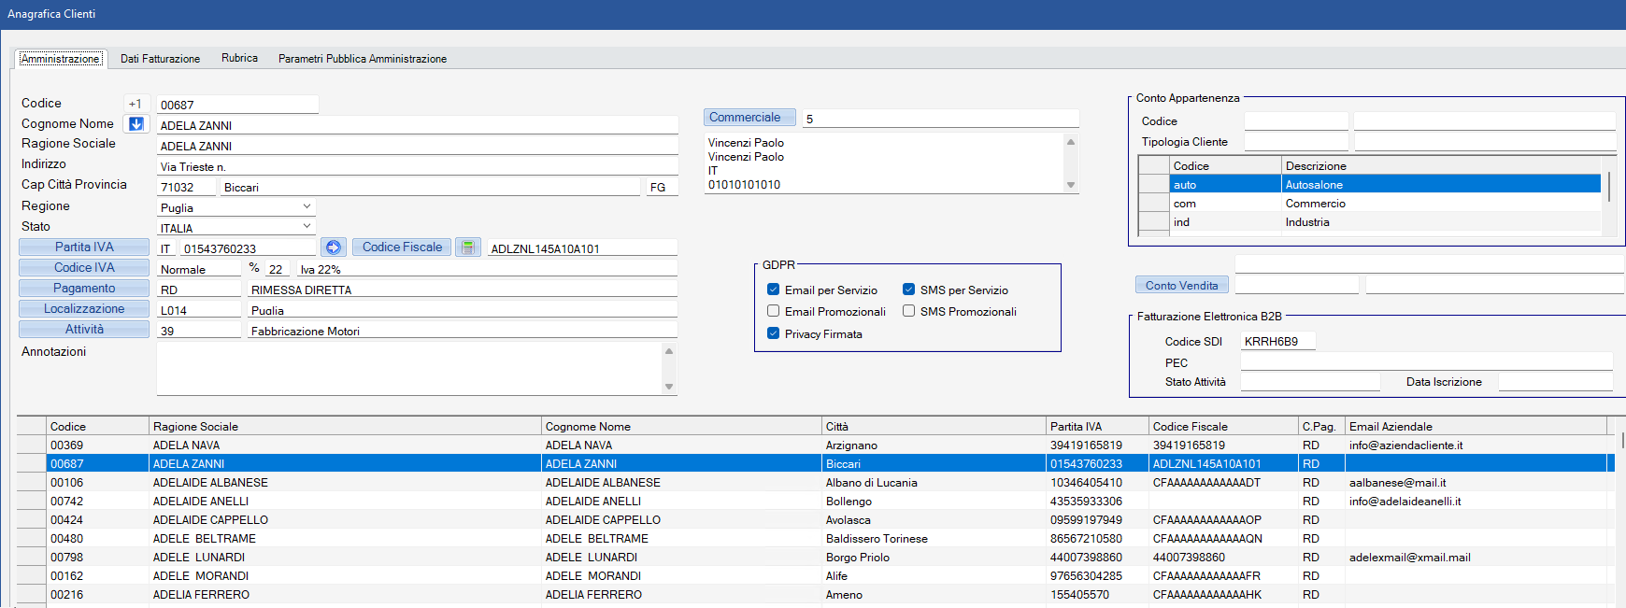
Task: Click the Pagamento lookup button
Action: [84, 289]
